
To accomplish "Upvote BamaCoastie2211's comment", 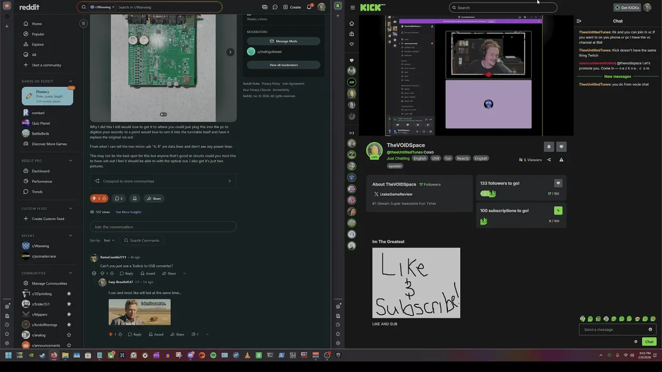I will click(x=102, y=273).
